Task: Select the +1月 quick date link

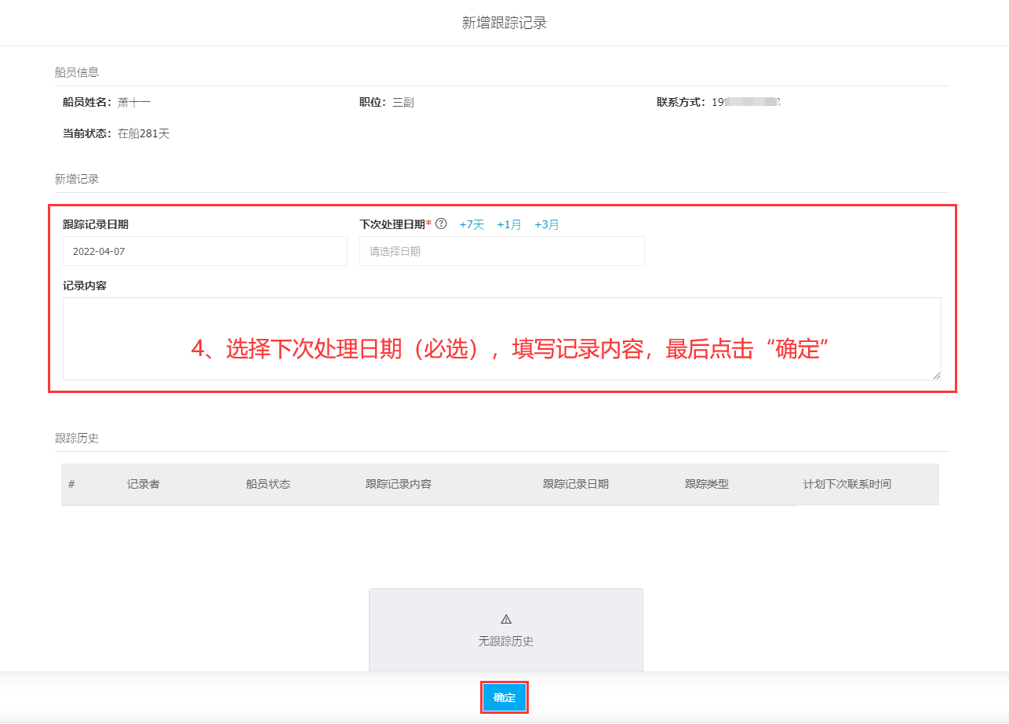Action: pyautogui.click(x=509, y=224)
